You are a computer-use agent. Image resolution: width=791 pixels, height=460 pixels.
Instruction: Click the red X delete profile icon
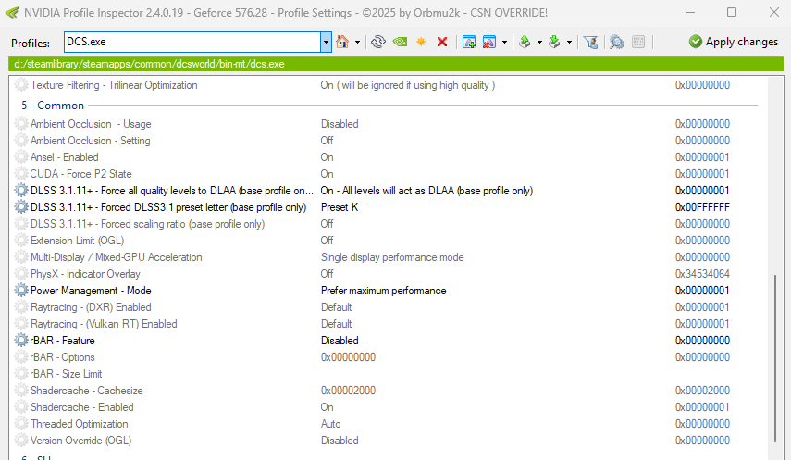(x=442, y=42)
